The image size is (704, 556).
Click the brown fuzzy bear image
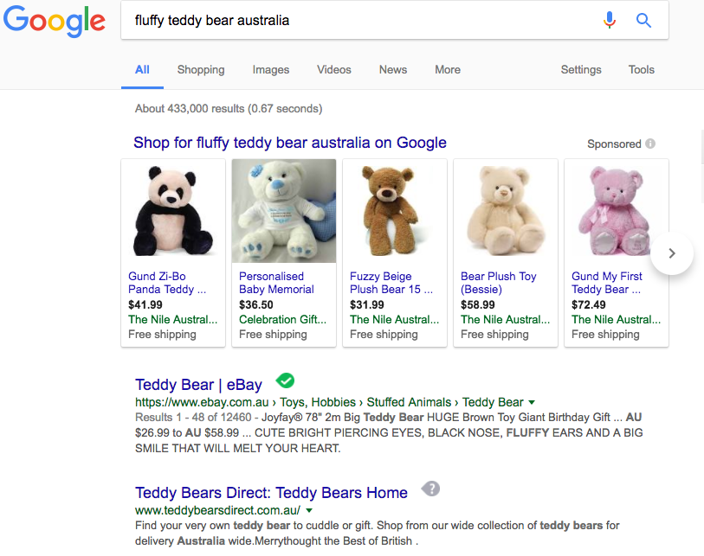[x=395, y=211]
